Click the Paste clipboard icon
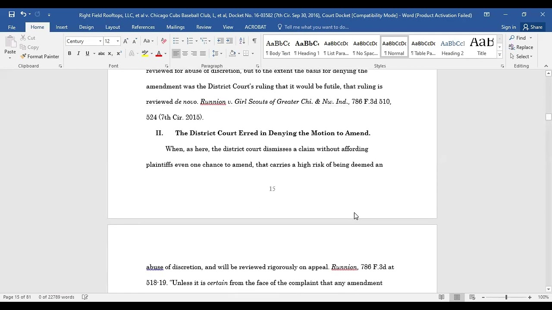Screen dimensions: 552x310 [x=10, y=42]
